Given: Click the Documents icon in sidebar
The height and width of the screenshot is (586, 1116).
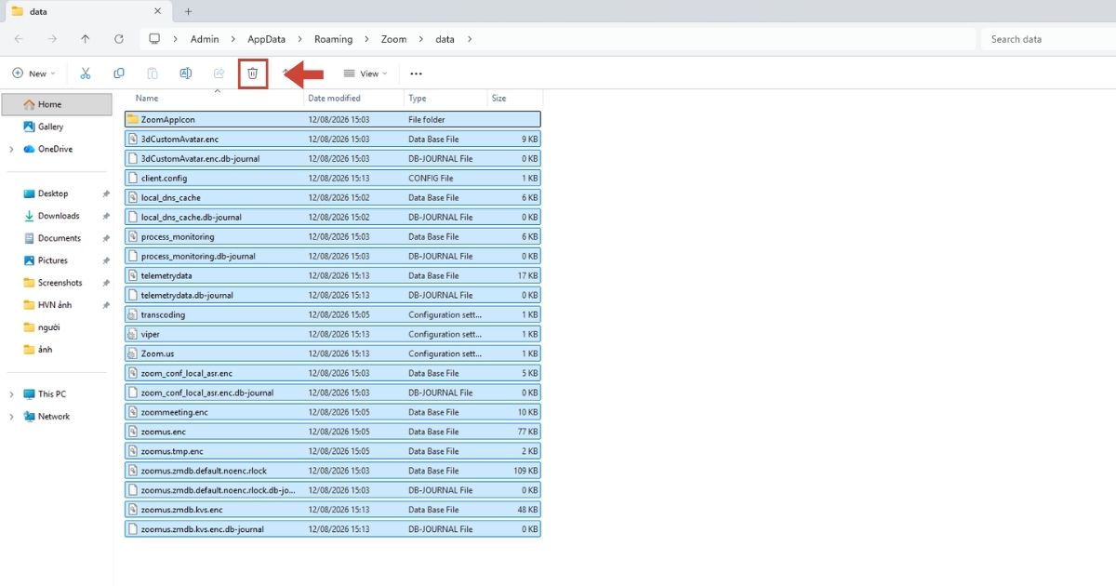Looking at the screenshot, I should tap(29, 238).
